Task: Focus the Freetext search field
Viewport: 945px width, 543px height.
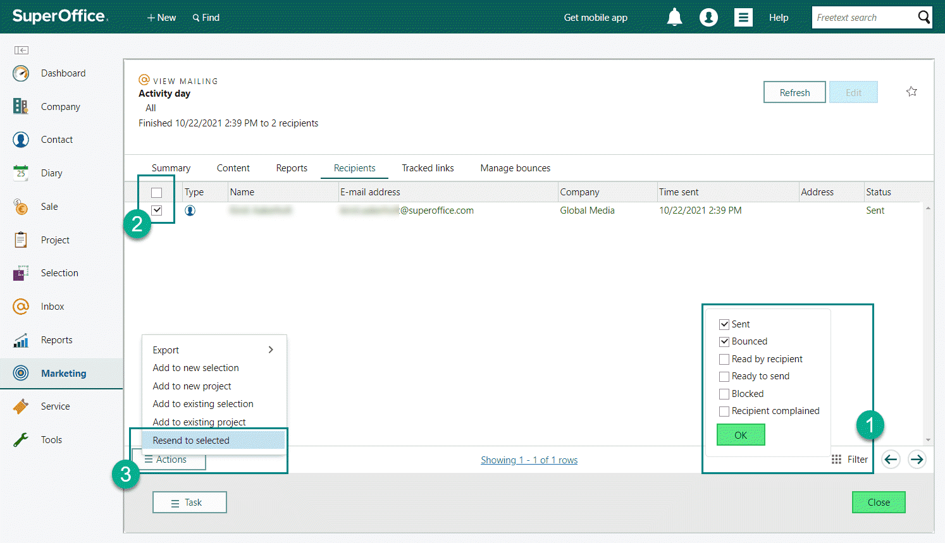Action: [x=863, y=18]
